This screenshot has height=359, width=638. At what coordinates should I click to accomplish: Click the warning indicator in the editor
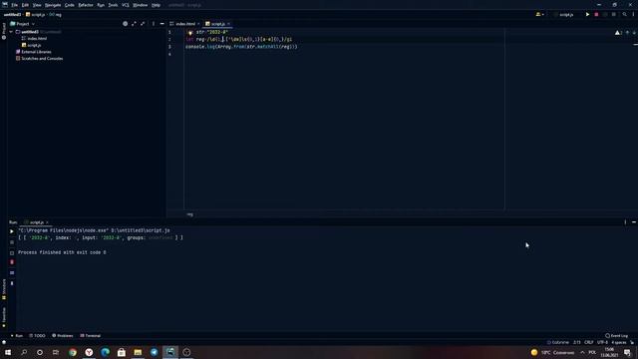click(618, 33)
